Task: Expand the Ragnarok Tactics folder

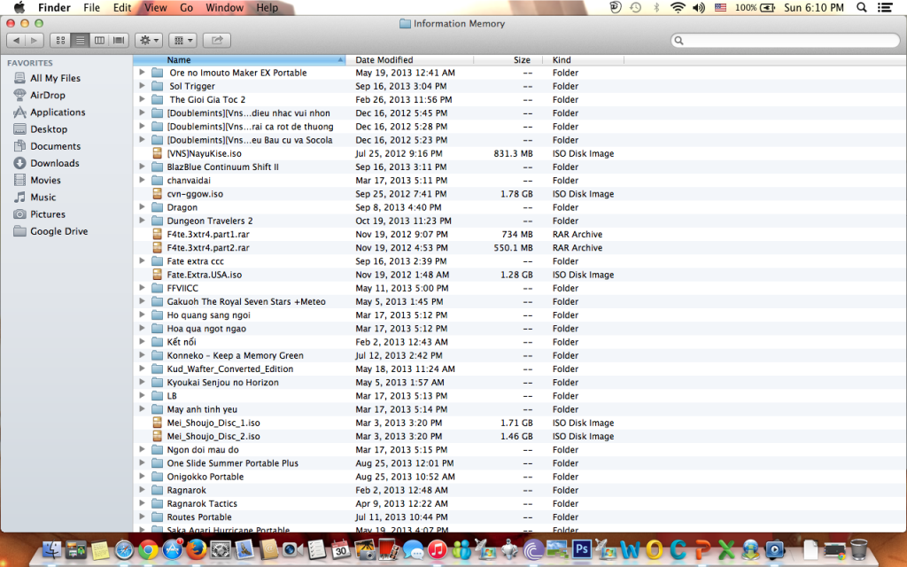Action: (142, 503)
